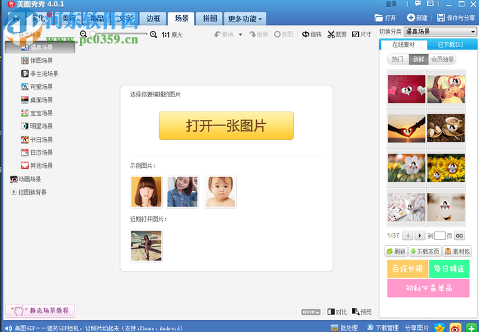This screenshot has height=332, width=479.
Task: Go to next page of materials
Action: (x=420, y=236)
